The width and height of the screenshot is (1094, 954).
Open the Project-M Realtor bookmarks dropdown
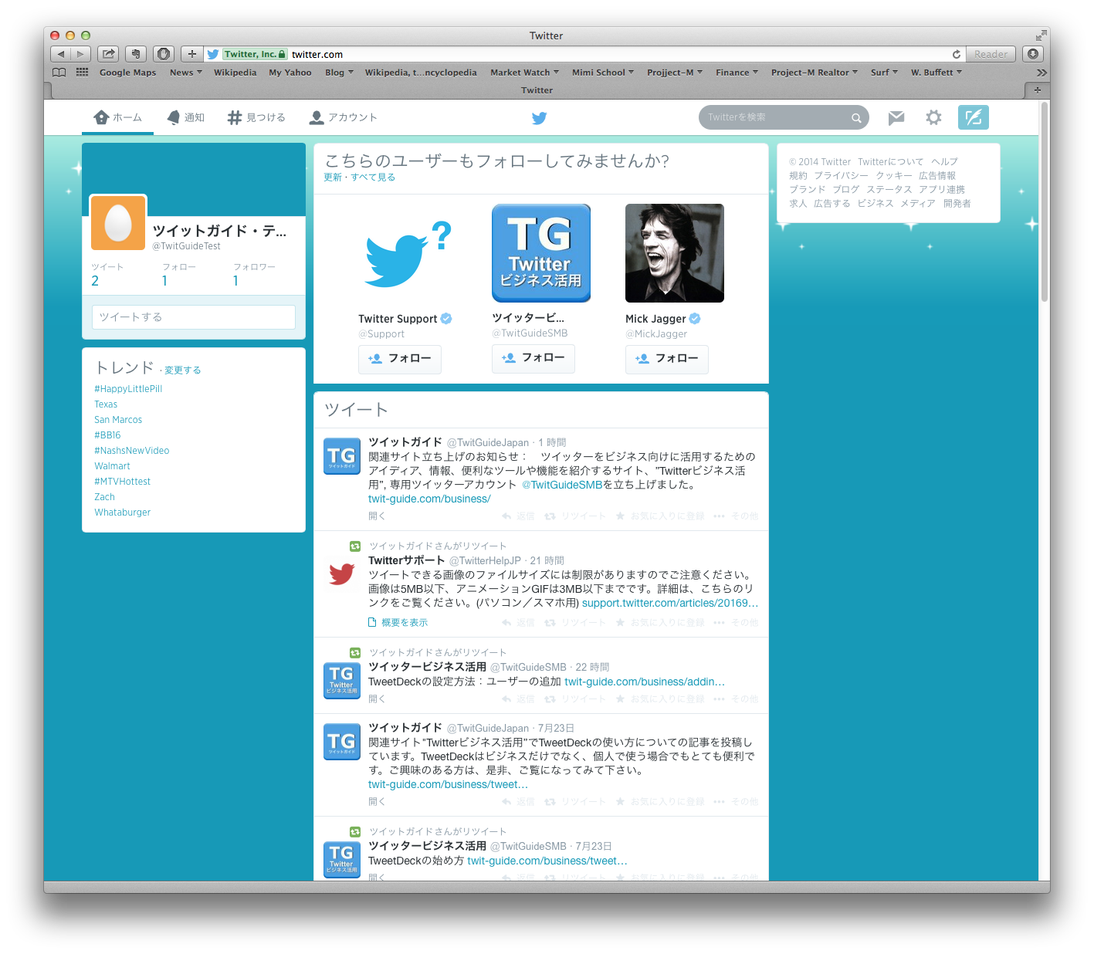point(815,73)
